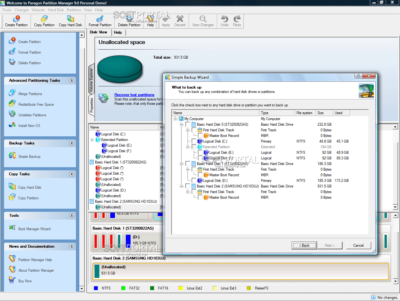Click the Back button in wizard
Viewport: 400px width, 301px height.
[304, 245]
